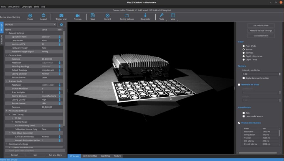The image size is (284, 161).
Task: Click the Save disk icon
Action: (93, 16)
